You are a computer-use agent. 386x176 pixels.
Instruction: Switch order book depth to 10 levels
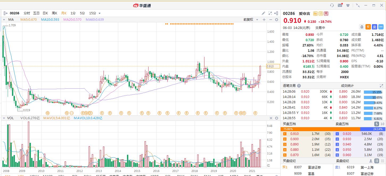[383, 124]
